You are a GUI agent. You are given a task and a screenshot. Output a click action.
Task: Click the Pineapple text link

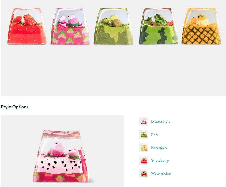(x=159, y=147)
